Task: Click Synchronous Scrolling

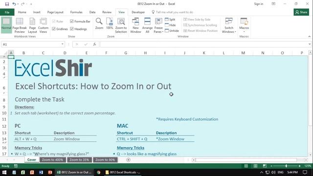Action: coord(200,25)
